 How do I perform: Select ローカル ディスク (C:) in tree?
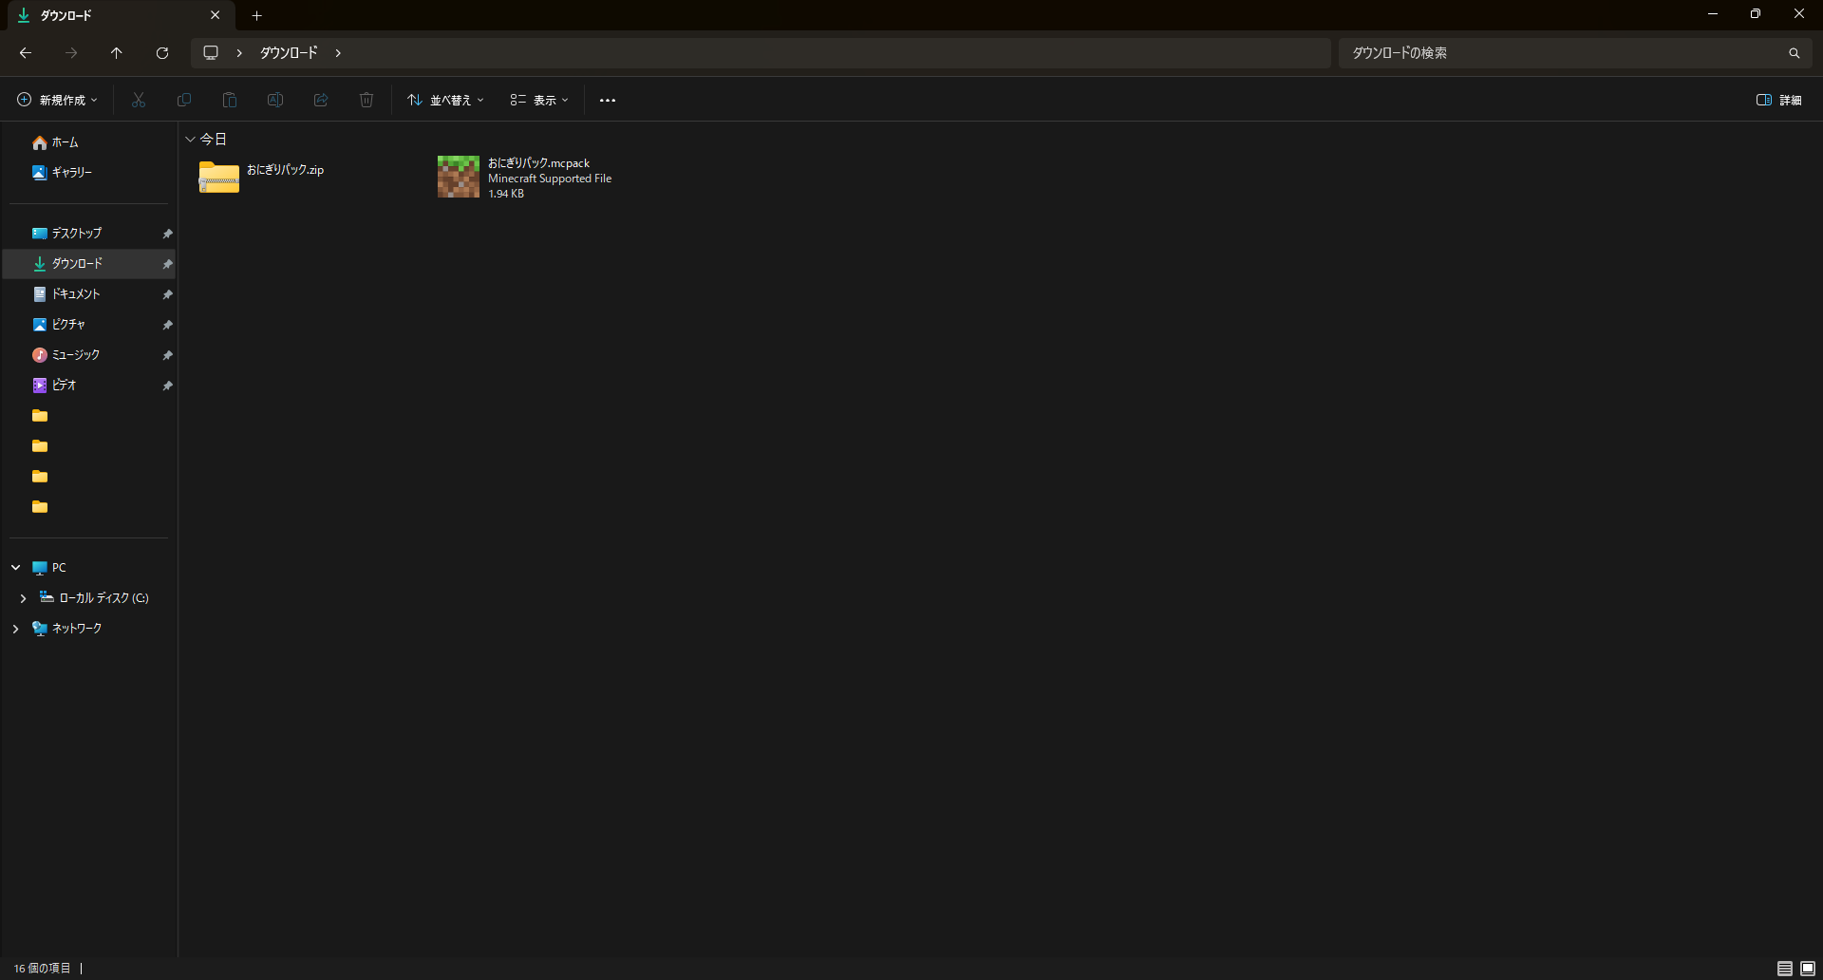[103, 598]
